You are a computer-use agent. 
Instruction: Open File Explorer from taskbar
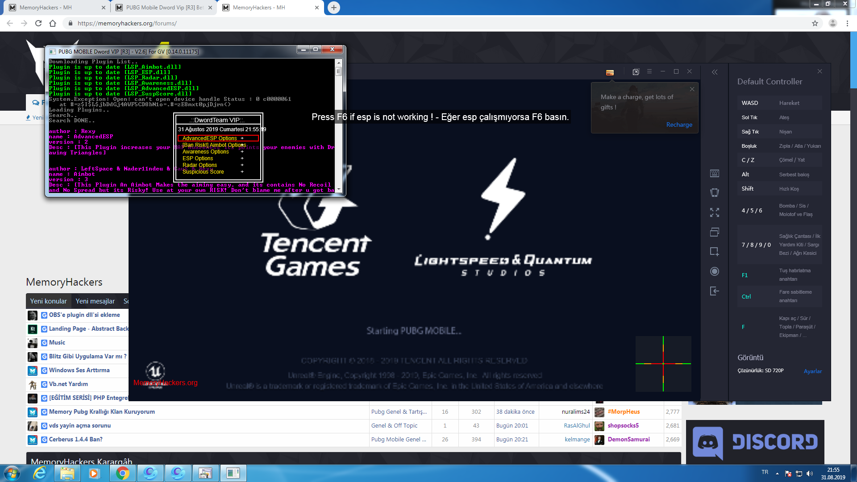coord(67,473)
